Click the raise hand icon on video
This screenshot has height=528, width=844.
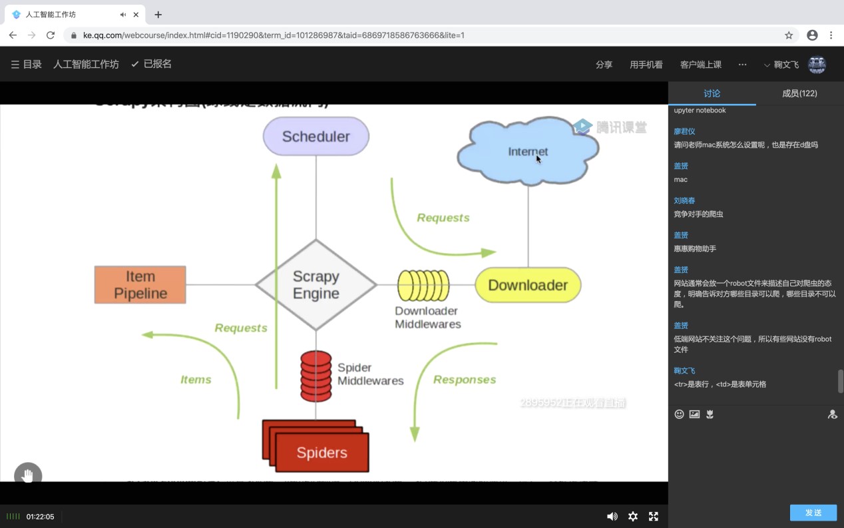point(28,475)
